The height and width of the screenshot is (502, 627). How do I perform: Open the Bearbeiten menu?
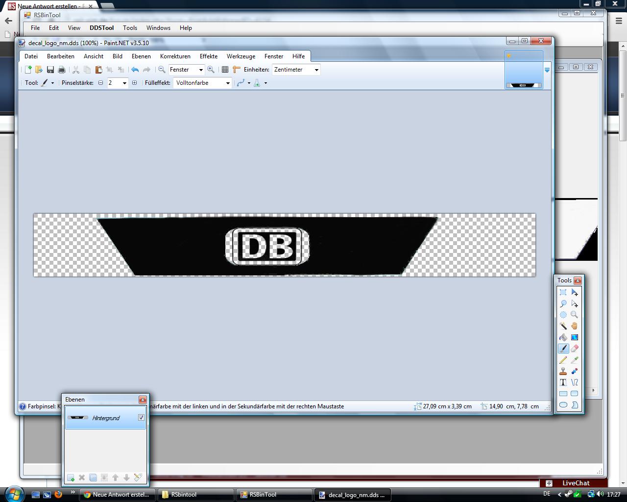61,56
